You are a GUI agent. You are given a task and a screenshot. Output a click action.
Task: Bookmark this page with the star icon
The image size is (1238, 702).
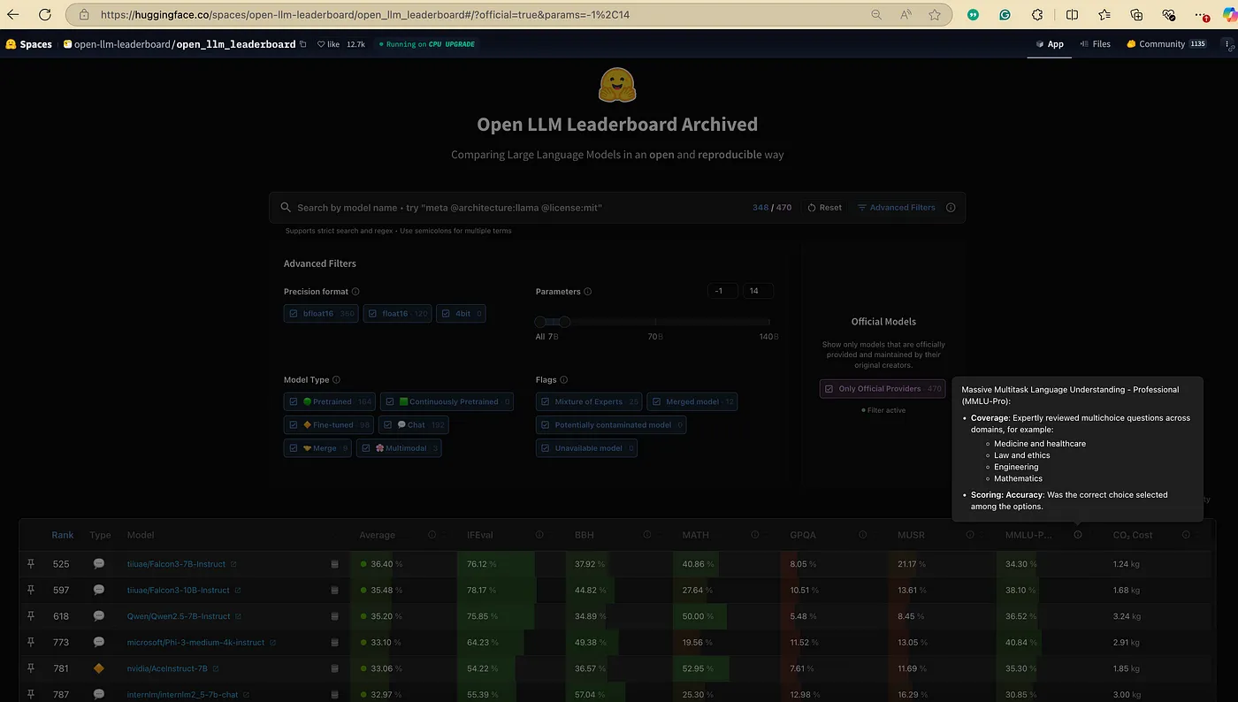pos(935,15)
